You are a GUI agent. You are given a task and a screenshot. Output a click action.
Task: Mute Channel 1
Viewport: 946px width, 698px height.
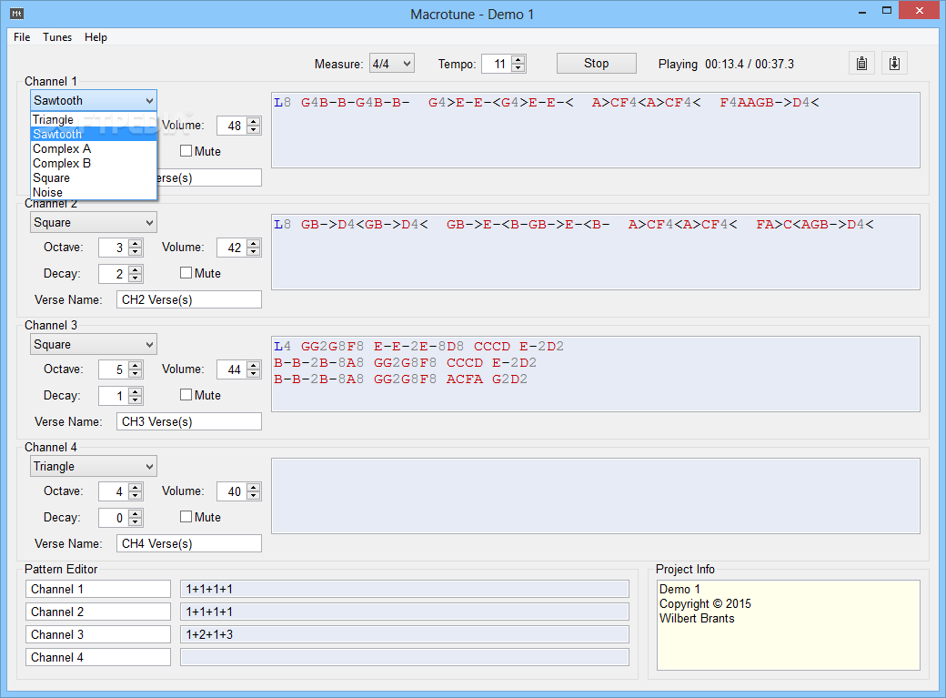tap(186, 151)
